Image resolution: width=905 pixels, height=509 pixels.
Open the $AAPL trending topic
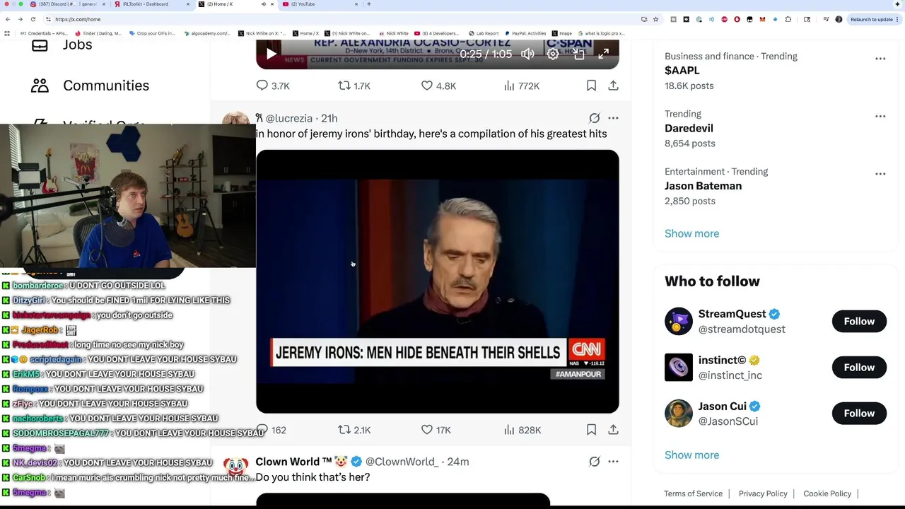pos(682,70)
